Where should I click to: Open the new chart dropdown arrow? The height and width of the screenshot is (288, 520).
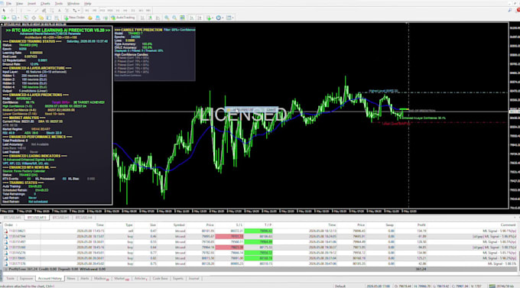[x=8, y=18]
